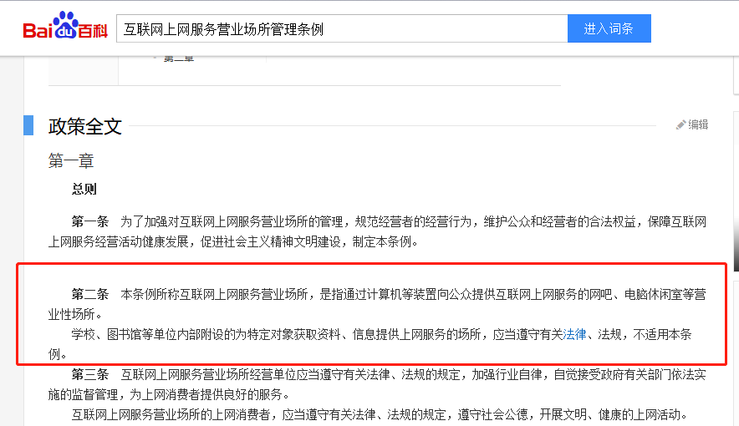Click the 政策全文 section heading

85,126
